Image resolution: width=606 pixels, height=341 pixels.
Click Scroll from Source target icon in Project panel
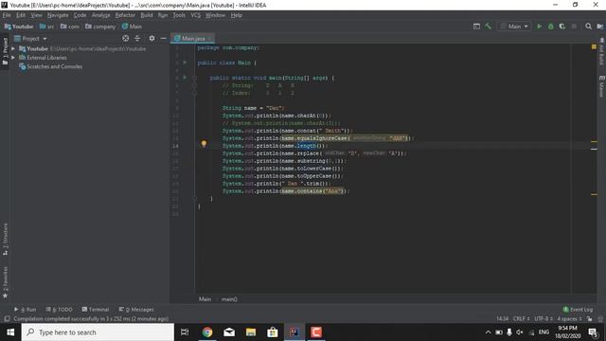coord(126,38)
